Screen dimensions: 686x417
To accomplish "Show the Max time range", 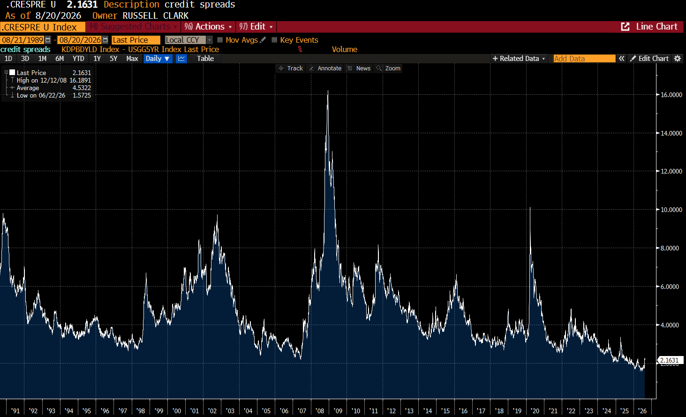I will (132, 59).
